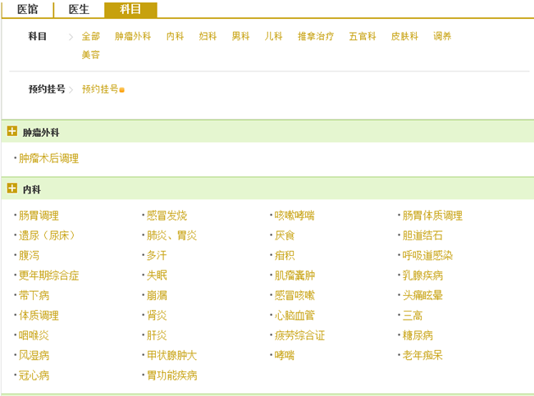Viewport: 534px width, 396px height.
Task: Filter by 肿瘤外科 department
Action: [133, 37]
